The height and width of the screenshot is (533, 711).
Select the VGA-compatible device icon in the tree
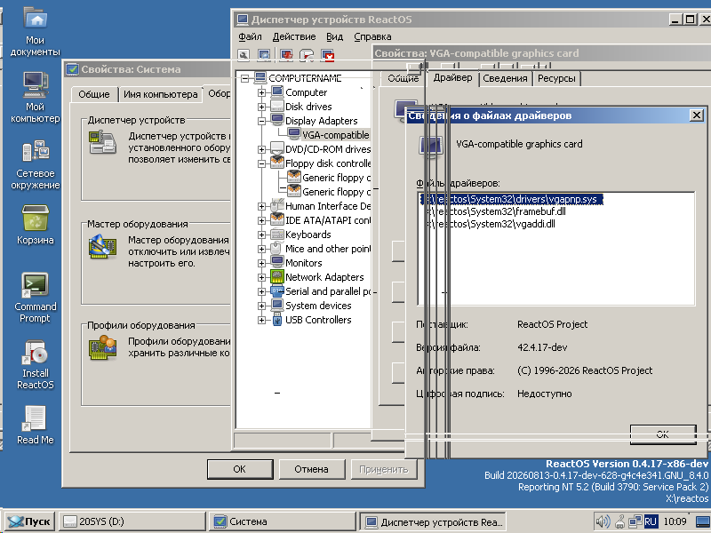coord(294,135)
